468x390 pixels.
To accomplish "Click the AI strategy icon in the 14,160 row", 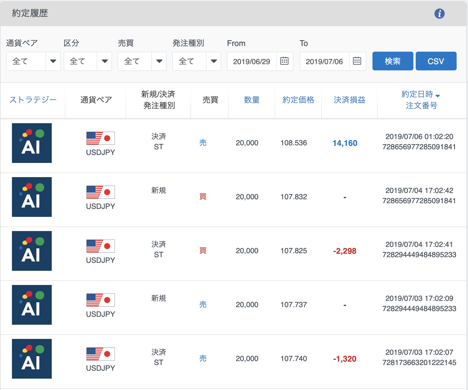I will tap(32, 143).
